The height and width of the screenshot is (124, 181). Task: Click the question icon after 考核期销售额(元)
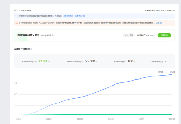click(36, 62)
